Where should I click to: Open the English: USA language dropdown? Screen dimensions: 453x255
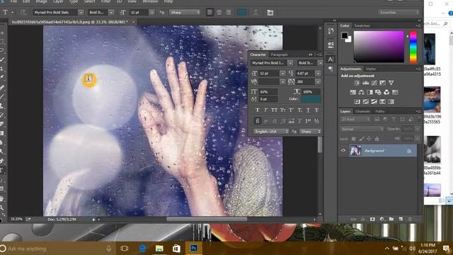coord(270,132)
